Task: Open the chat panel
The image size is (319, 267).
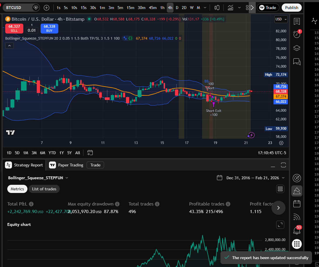Action: tap(297, 62)
